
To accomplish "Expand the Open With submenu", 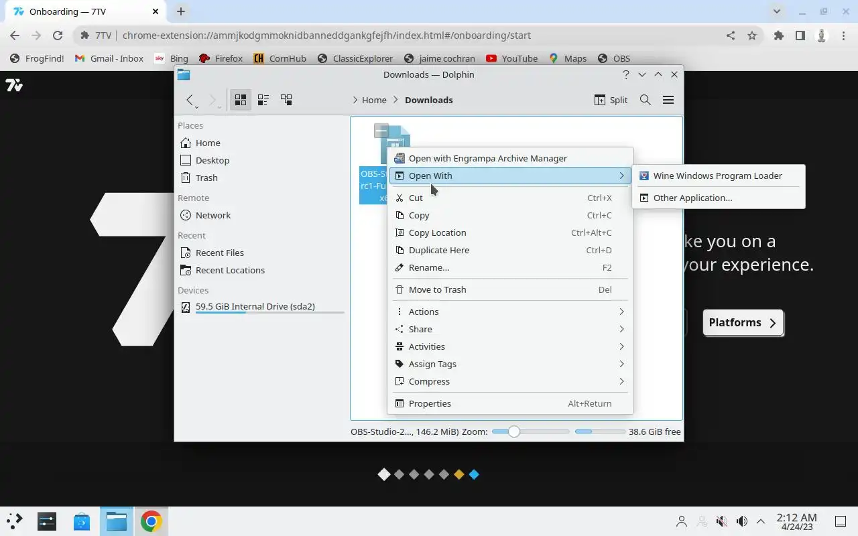I will point(511,176).
